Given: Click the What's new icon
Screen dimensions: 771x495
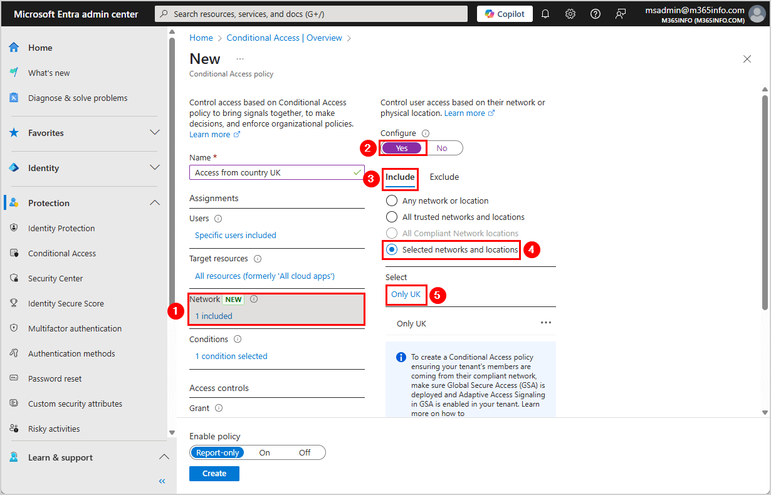Looking at the screenshot, I should pyautogui.click(x=14, y=73).
